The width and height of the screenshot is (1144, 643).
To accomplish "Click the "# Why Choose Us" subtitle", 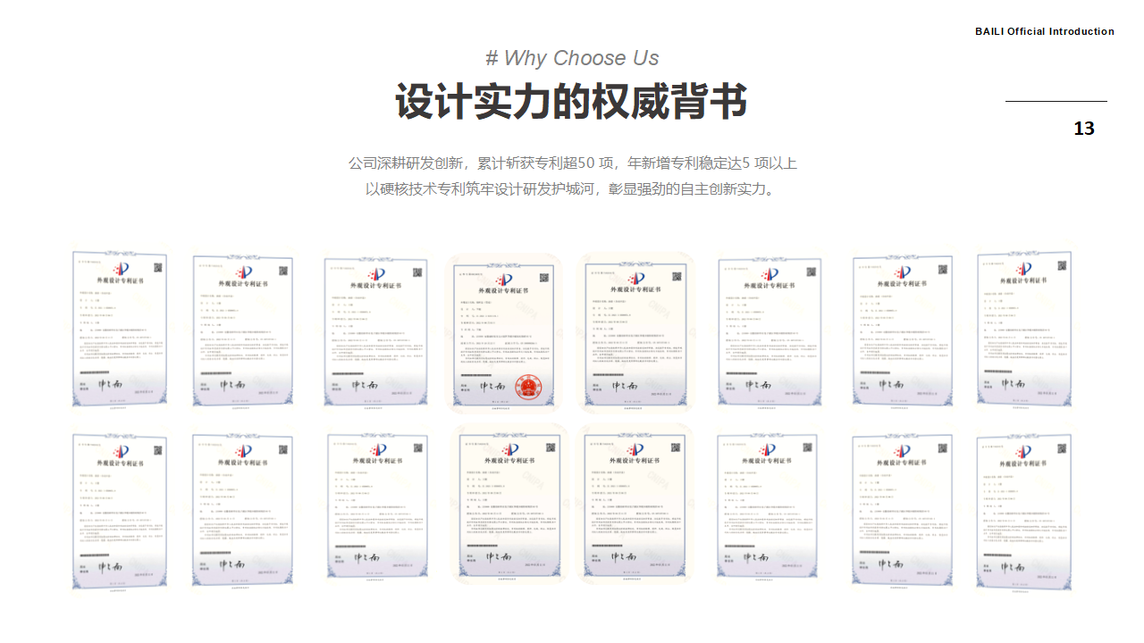I will click(x=572, y=58).
